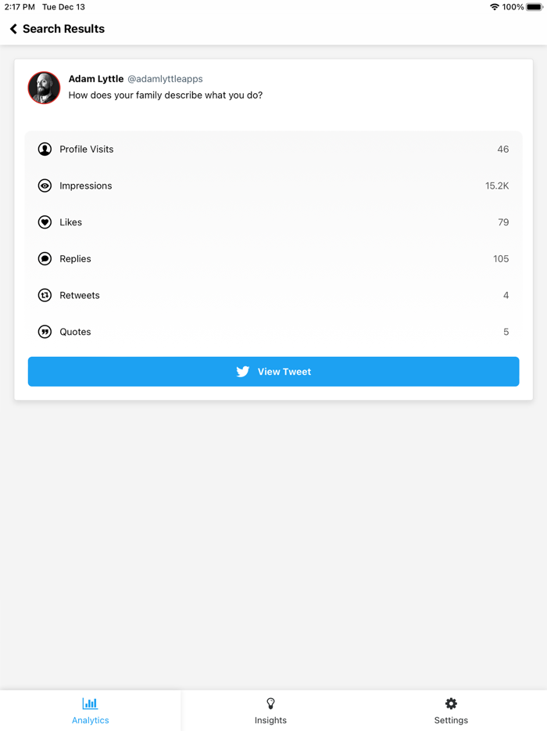Image resolution: width=547 pixels, height=731 pixels.
Task: Tap the Insights lightbulb icon
Action: coord(270,704)
